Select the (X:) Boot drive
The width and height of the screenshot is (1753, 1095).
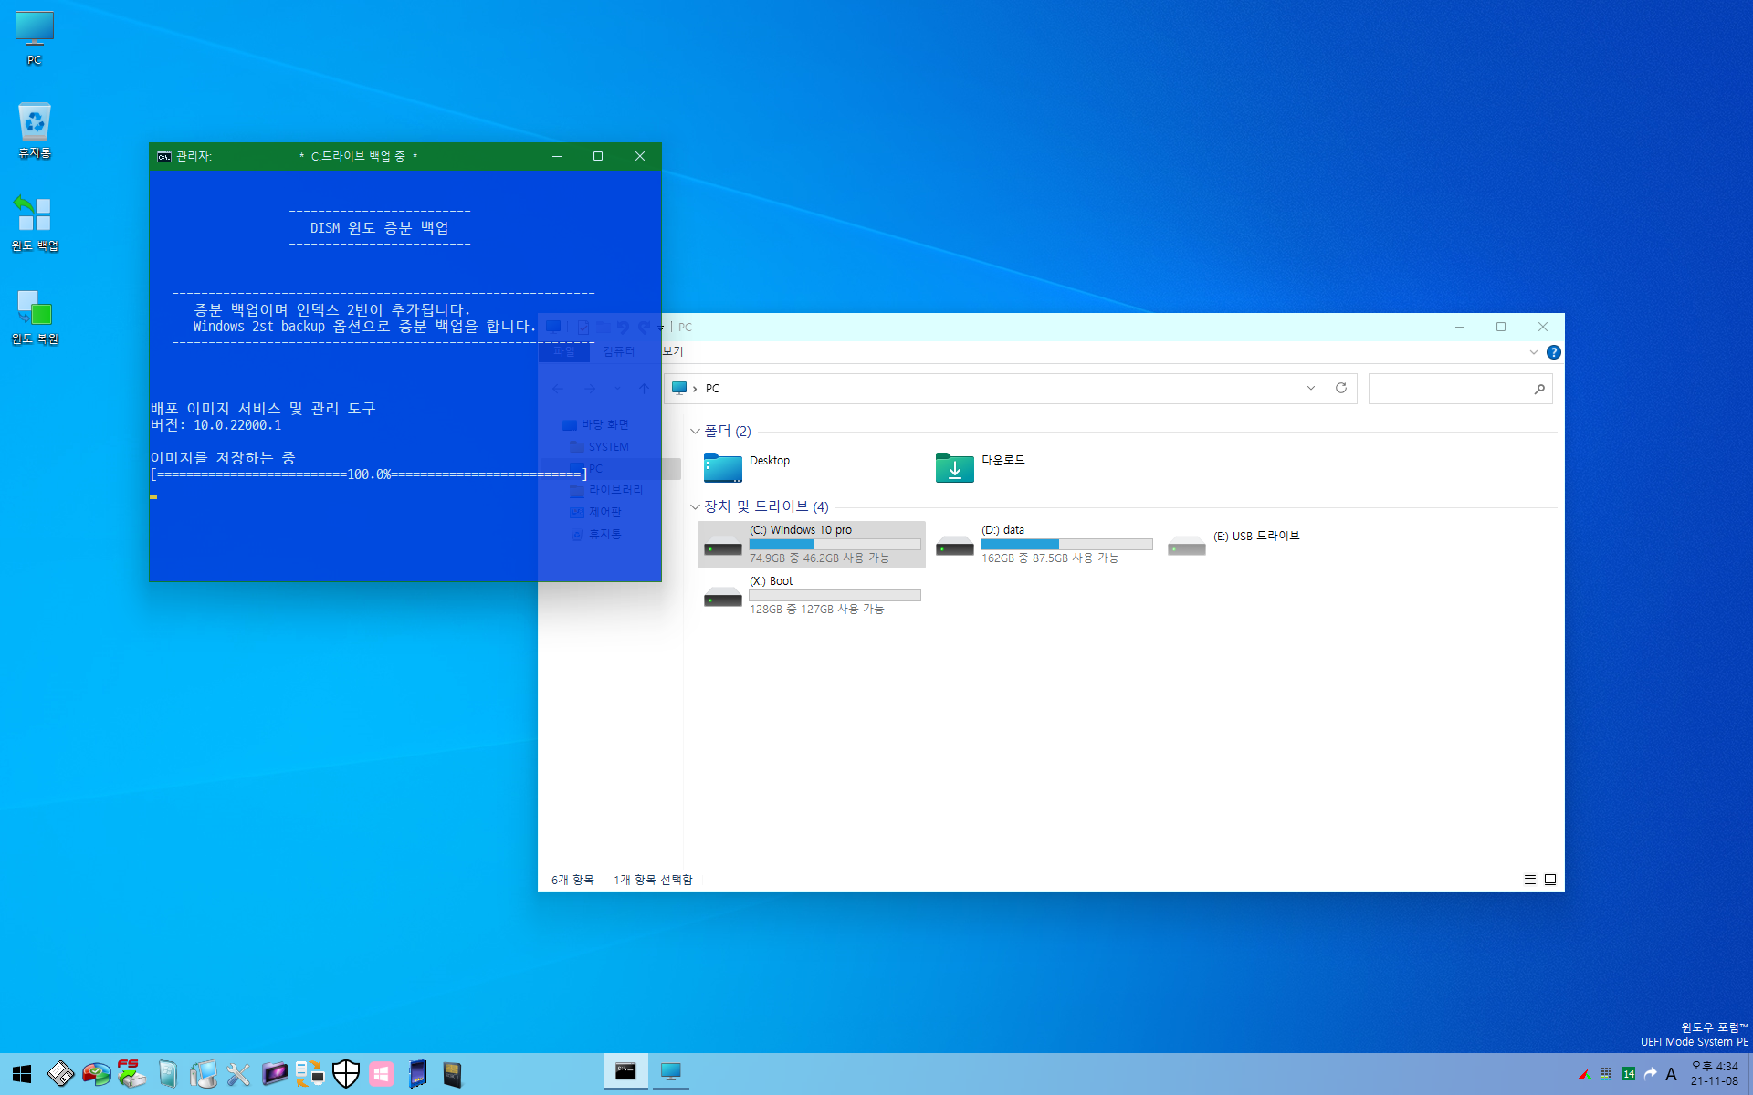tap(812, 596)
